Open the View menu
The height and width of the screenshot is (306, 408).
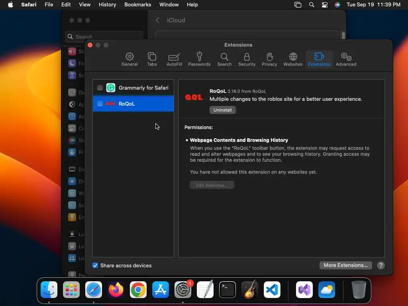(x=84, y=5)
